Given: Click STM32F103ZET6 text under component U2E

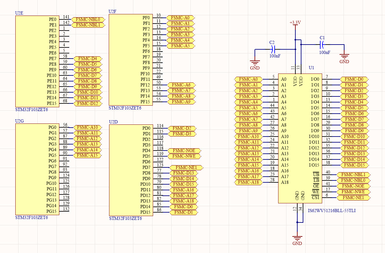Looking at the screenshot, I should (x=32, y=110).
